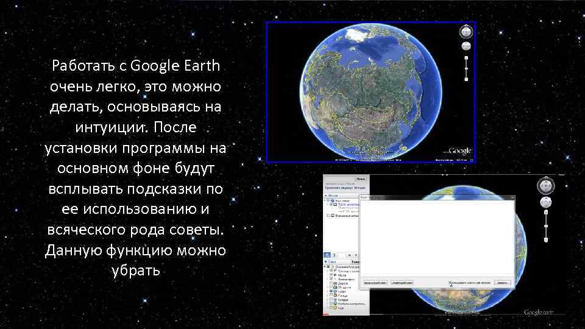The height and width of the screenshot is (329, 585).
Task: Click the blue search icon below the places list
Action: point(328,255)
